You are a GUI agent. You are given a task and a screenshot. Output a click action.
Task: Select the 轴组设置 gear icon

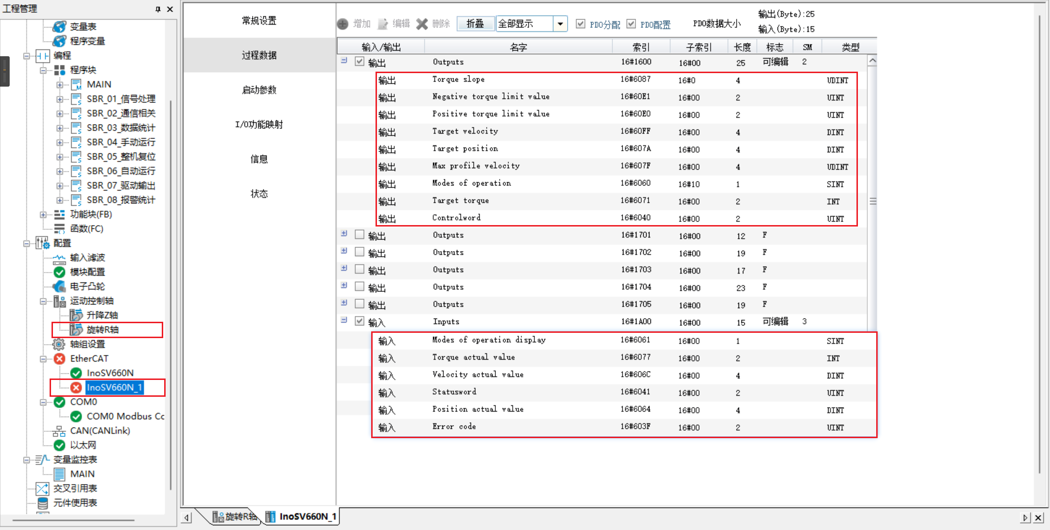(x=59, y=344)
